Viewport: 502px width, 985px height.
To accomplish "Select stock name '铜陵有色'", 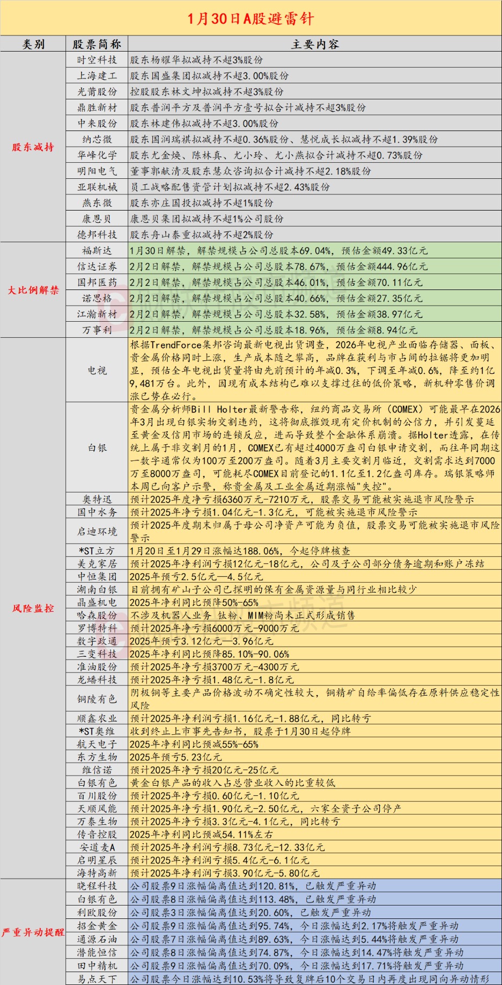I will pos(97,699).
